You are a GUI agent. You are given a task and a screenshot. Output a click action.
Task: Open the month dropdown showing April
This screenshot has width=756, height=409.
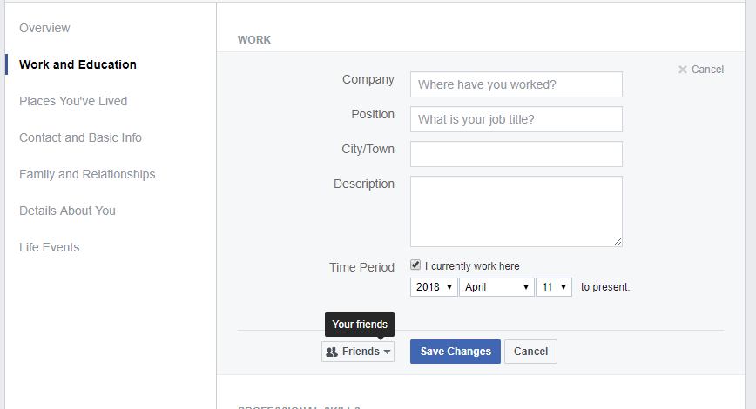(x=496, y=286)
